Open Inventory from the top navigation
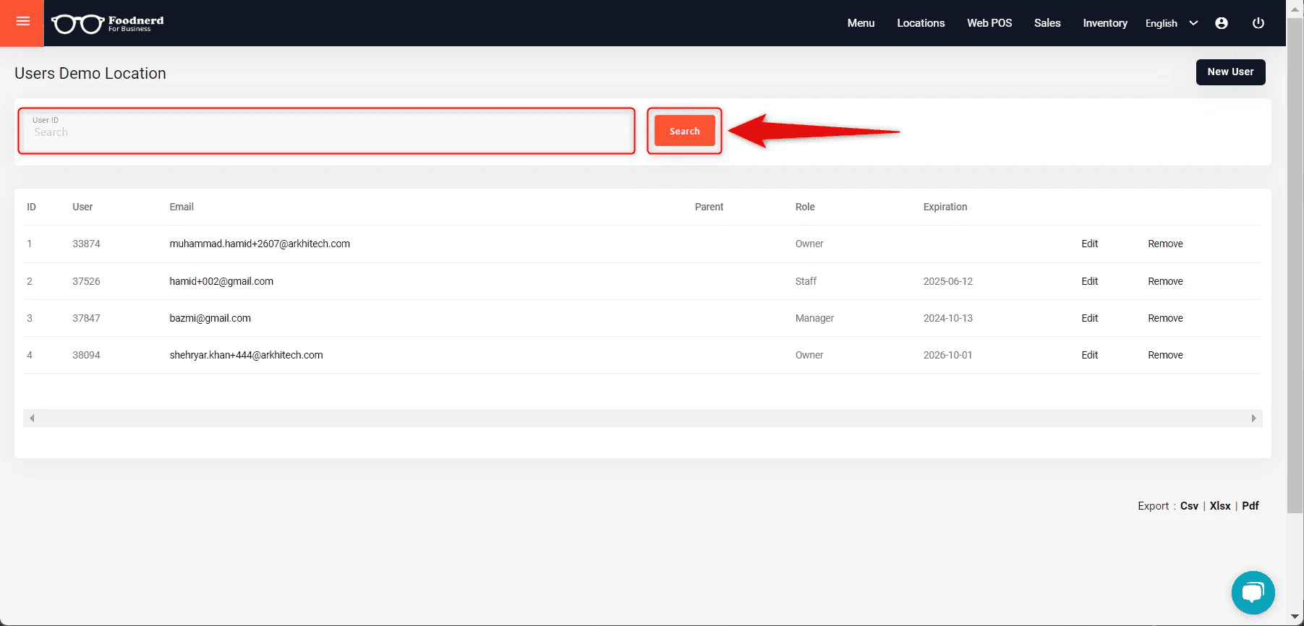Viewport: 1304px width, 626px height. tap(1104, 23)
